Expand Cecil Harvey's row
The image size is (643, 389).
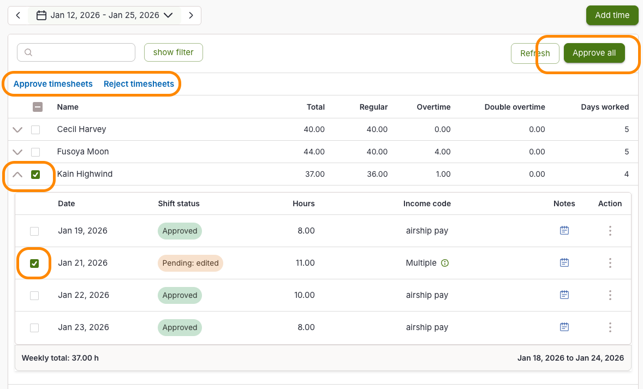point(17,129)
